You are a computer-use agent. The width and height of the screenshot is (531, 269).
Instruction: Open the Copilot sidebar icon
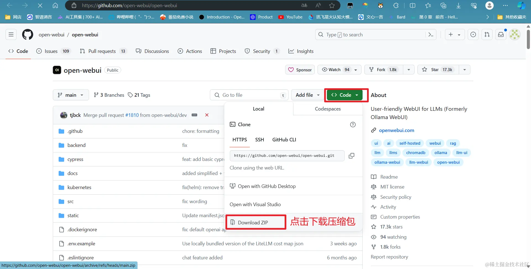(521, 5)
